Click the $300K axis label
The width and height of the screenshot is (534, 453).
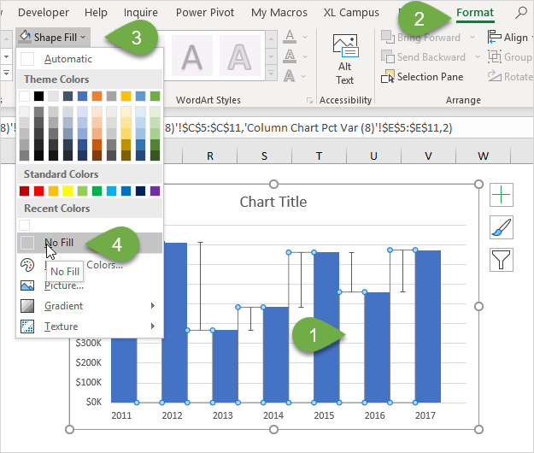pyautogui.click(x=89, y=343)
